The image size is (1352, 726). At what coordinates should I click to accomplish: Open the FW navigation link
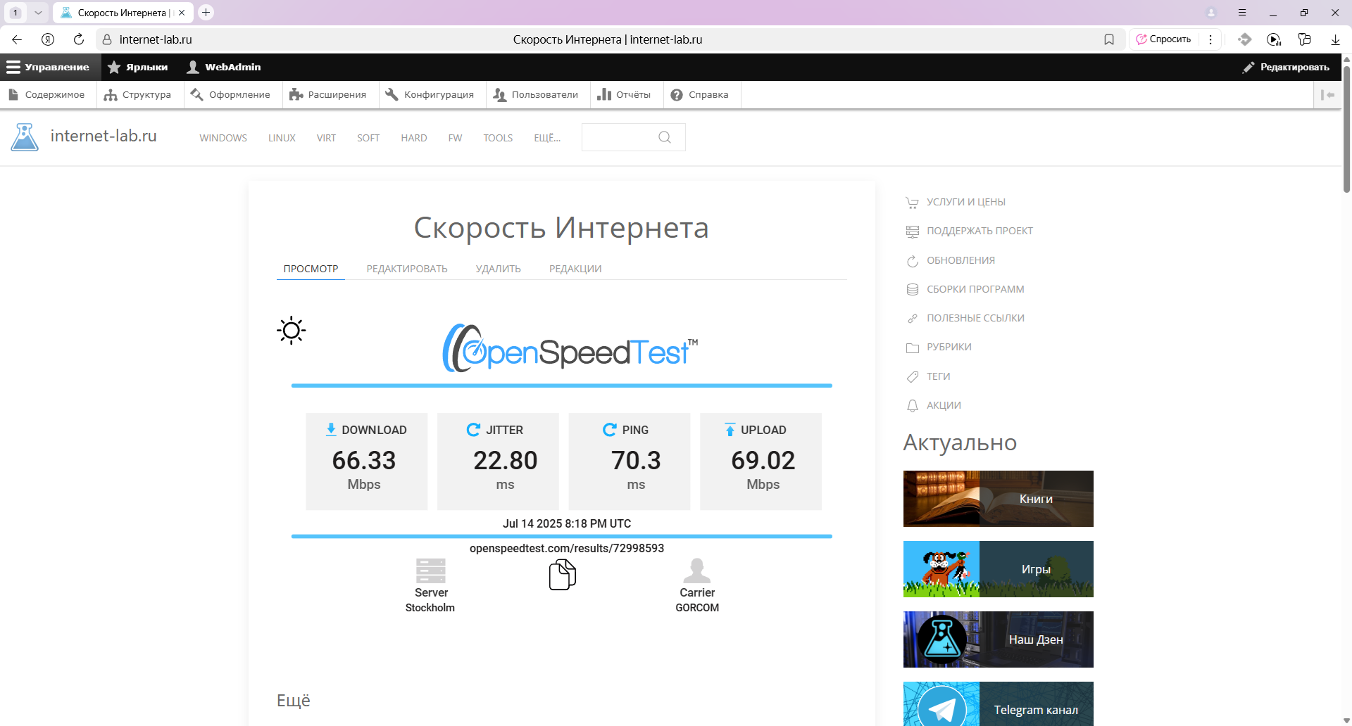pos(455,138)
